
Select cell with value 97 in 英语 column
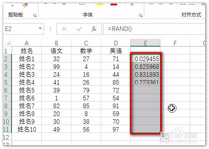pos(116,129)
